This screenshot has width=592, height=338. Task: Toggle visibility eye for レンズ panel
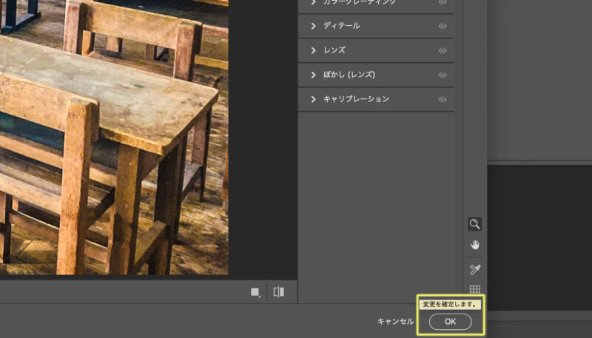click(x=442, y=50)
